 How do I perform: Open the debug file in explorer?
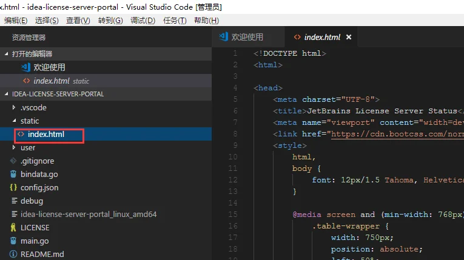32,201
